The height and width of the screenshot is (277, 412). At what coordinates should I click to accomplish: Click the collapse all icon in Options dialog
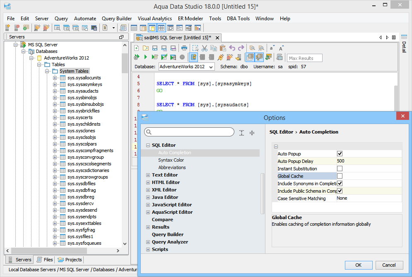(x=252, y=133)
